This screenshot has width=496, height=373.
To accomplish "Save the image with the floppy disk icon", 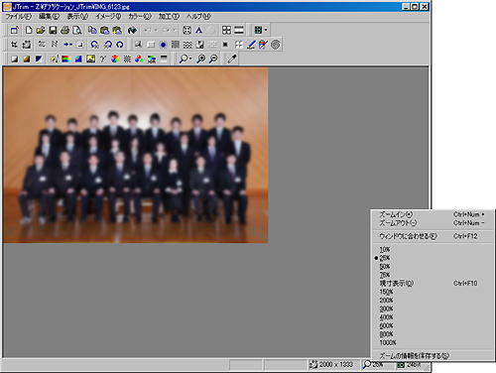I will click(x=53, y=30).
